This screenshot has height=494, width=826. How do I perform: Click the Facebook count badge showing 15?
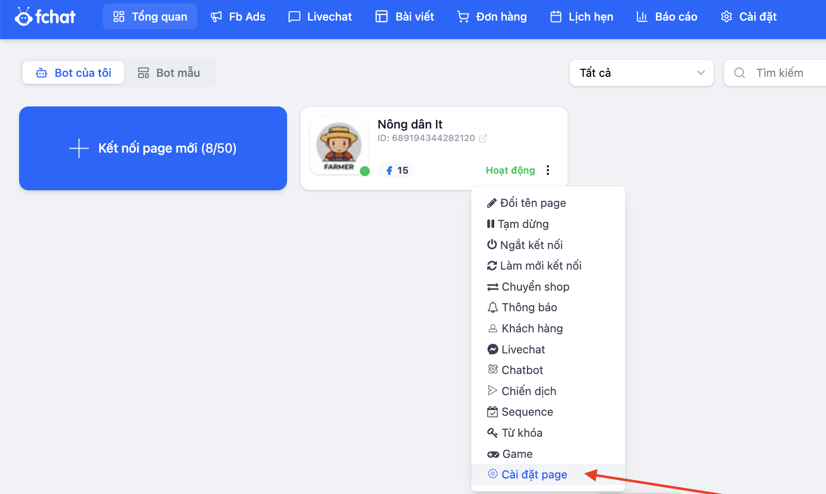pos(397,171)
